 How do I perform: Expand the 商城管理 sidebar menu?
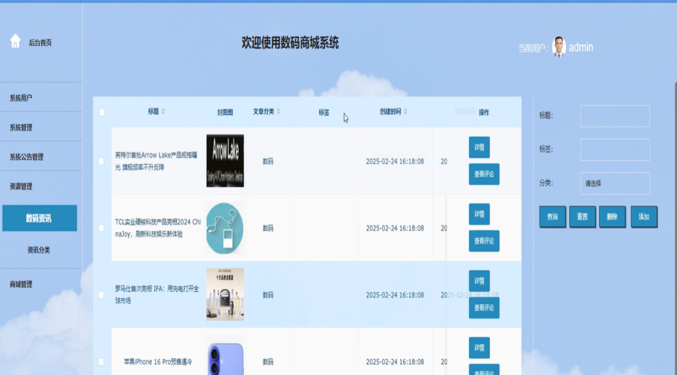pyautogui.click(x=41, y=284)
